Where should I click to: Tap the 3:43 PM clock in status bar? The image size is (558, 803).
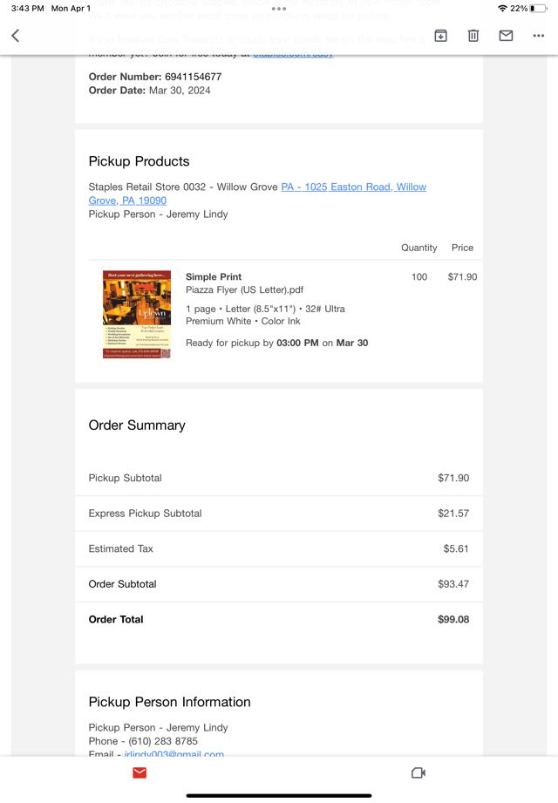click(27, 8)
